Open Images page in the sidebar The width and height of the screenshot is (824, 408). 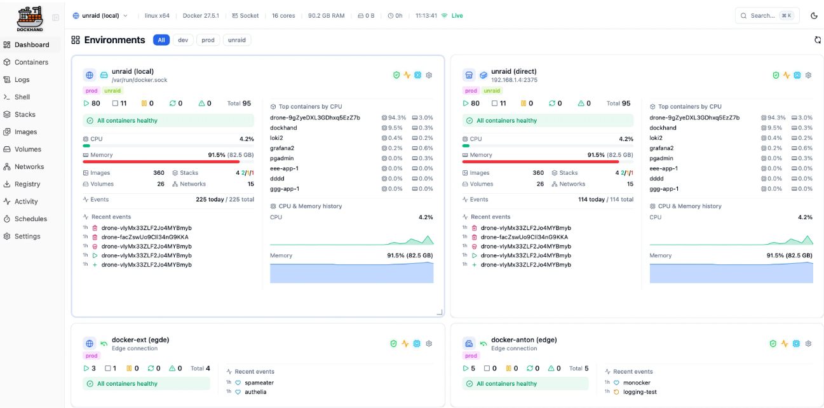click(30, 132)
